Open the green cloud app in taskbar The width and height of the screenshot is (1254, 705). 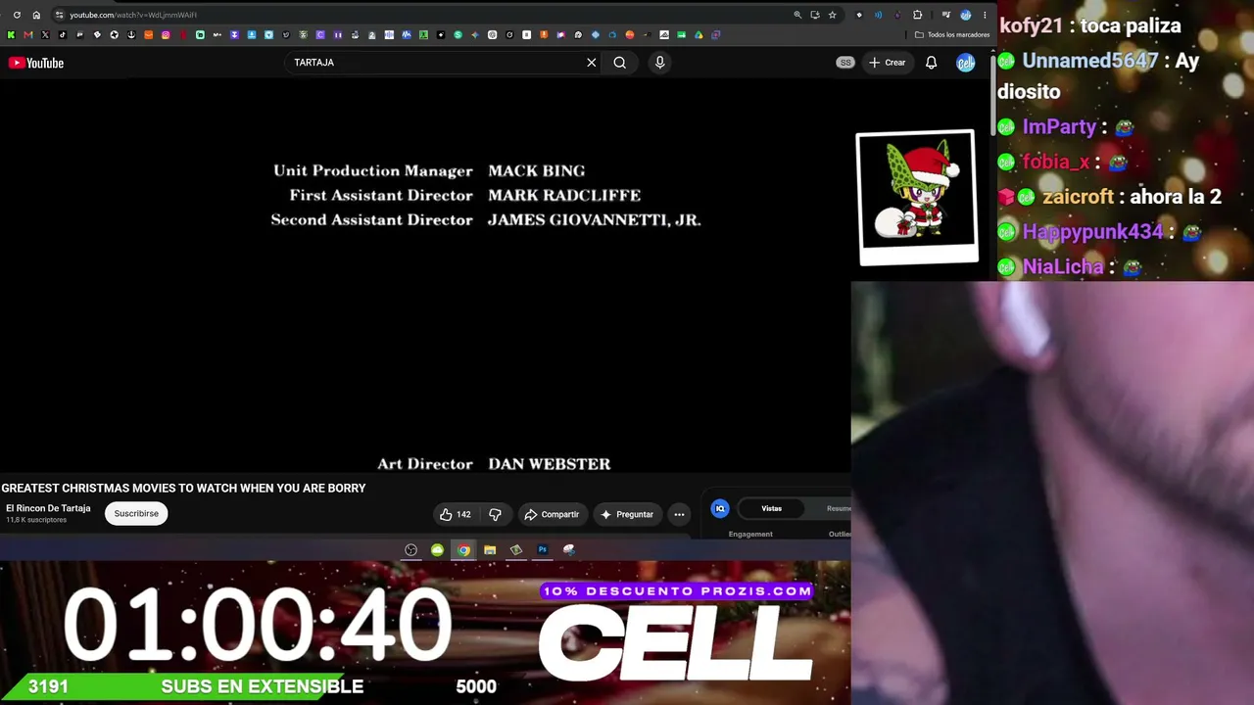tap(437, 550)
